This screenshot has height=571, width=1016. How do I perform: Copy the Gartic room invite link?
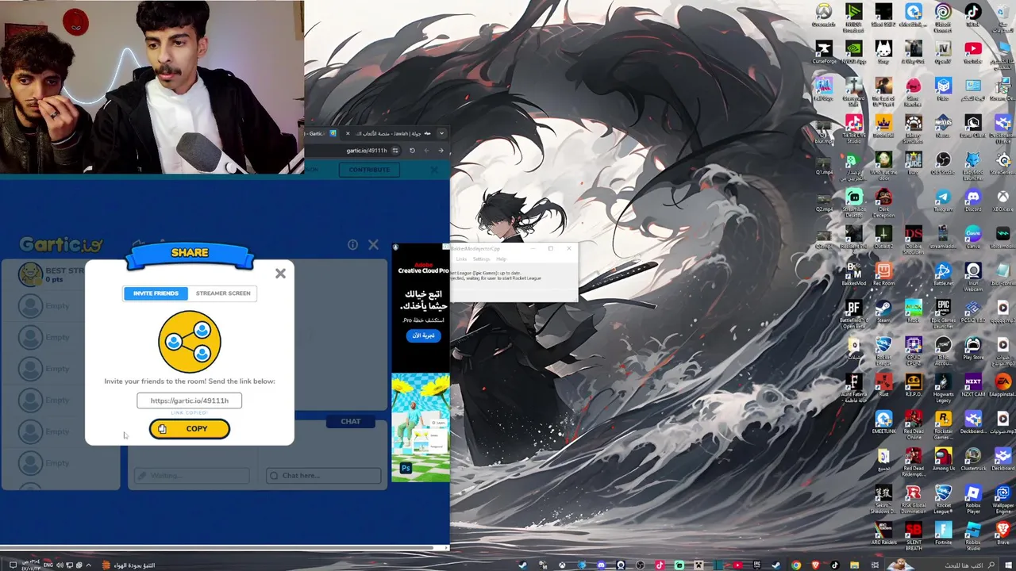(x=189, y=429)
